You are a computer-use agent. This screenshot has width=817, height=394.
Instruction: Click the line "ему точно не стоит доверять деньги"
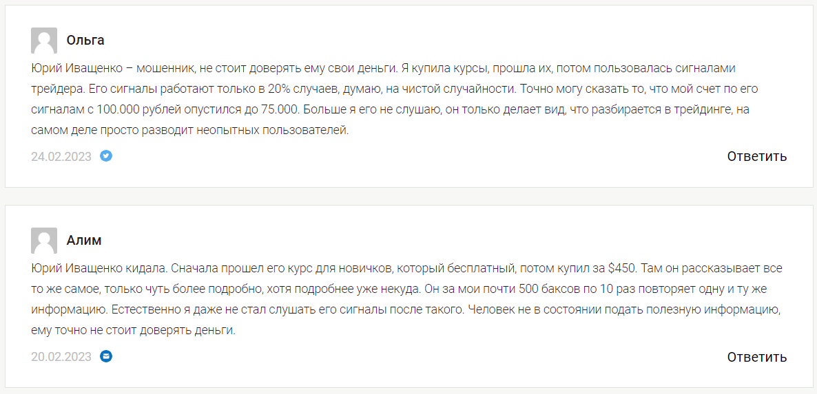(x=134, y=331)
